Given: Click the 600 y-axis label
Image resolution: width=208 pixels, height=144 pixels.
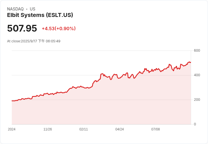Looking at the screenshot, I should [x=197, y=51].
